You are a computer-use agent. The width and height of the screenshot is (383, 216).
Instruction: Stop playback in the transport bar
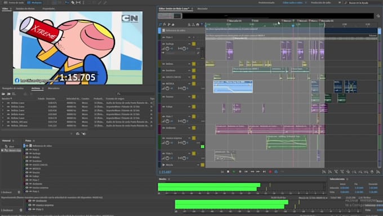(x=228, y=171)
